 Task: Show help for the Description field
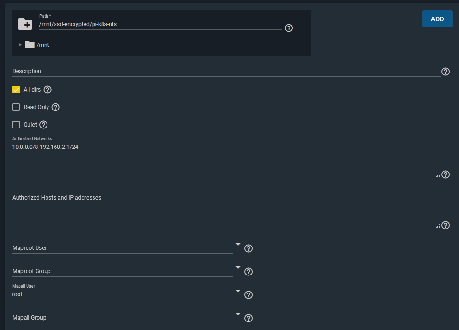pos(445,72)
